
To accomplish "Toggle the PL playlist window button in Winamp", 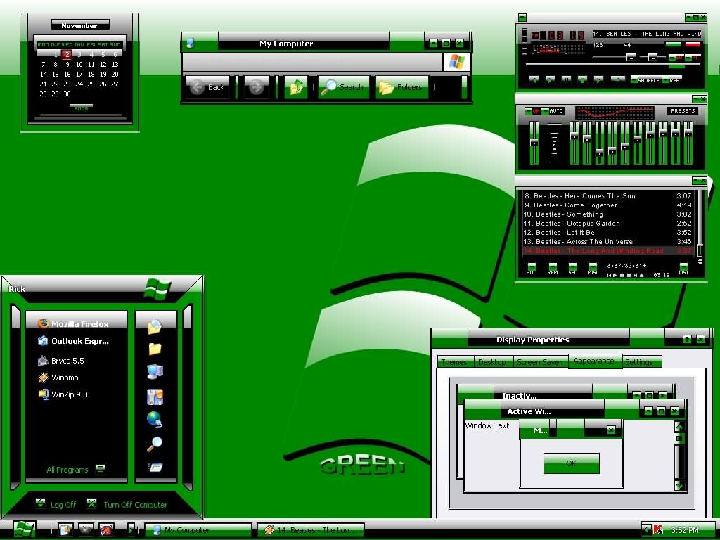I will (x=693, y=58).
